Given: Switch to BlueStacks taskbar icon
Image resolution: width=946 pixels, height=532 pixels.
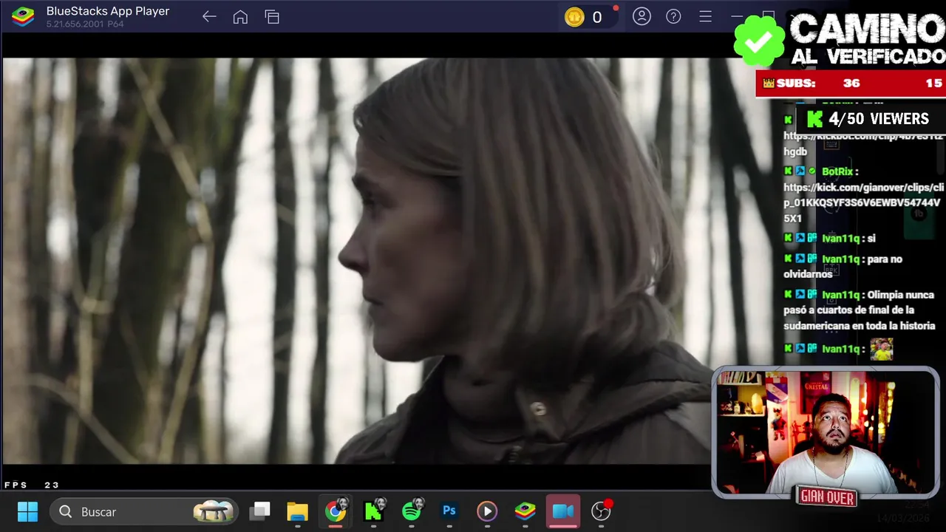Looking at the screenshot, I should coord(525,511).
